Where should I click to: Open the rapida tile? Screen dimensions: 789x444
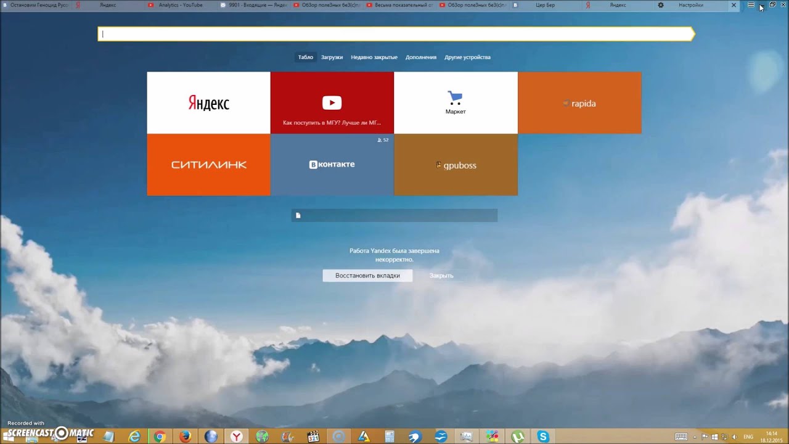pos(579,102)
